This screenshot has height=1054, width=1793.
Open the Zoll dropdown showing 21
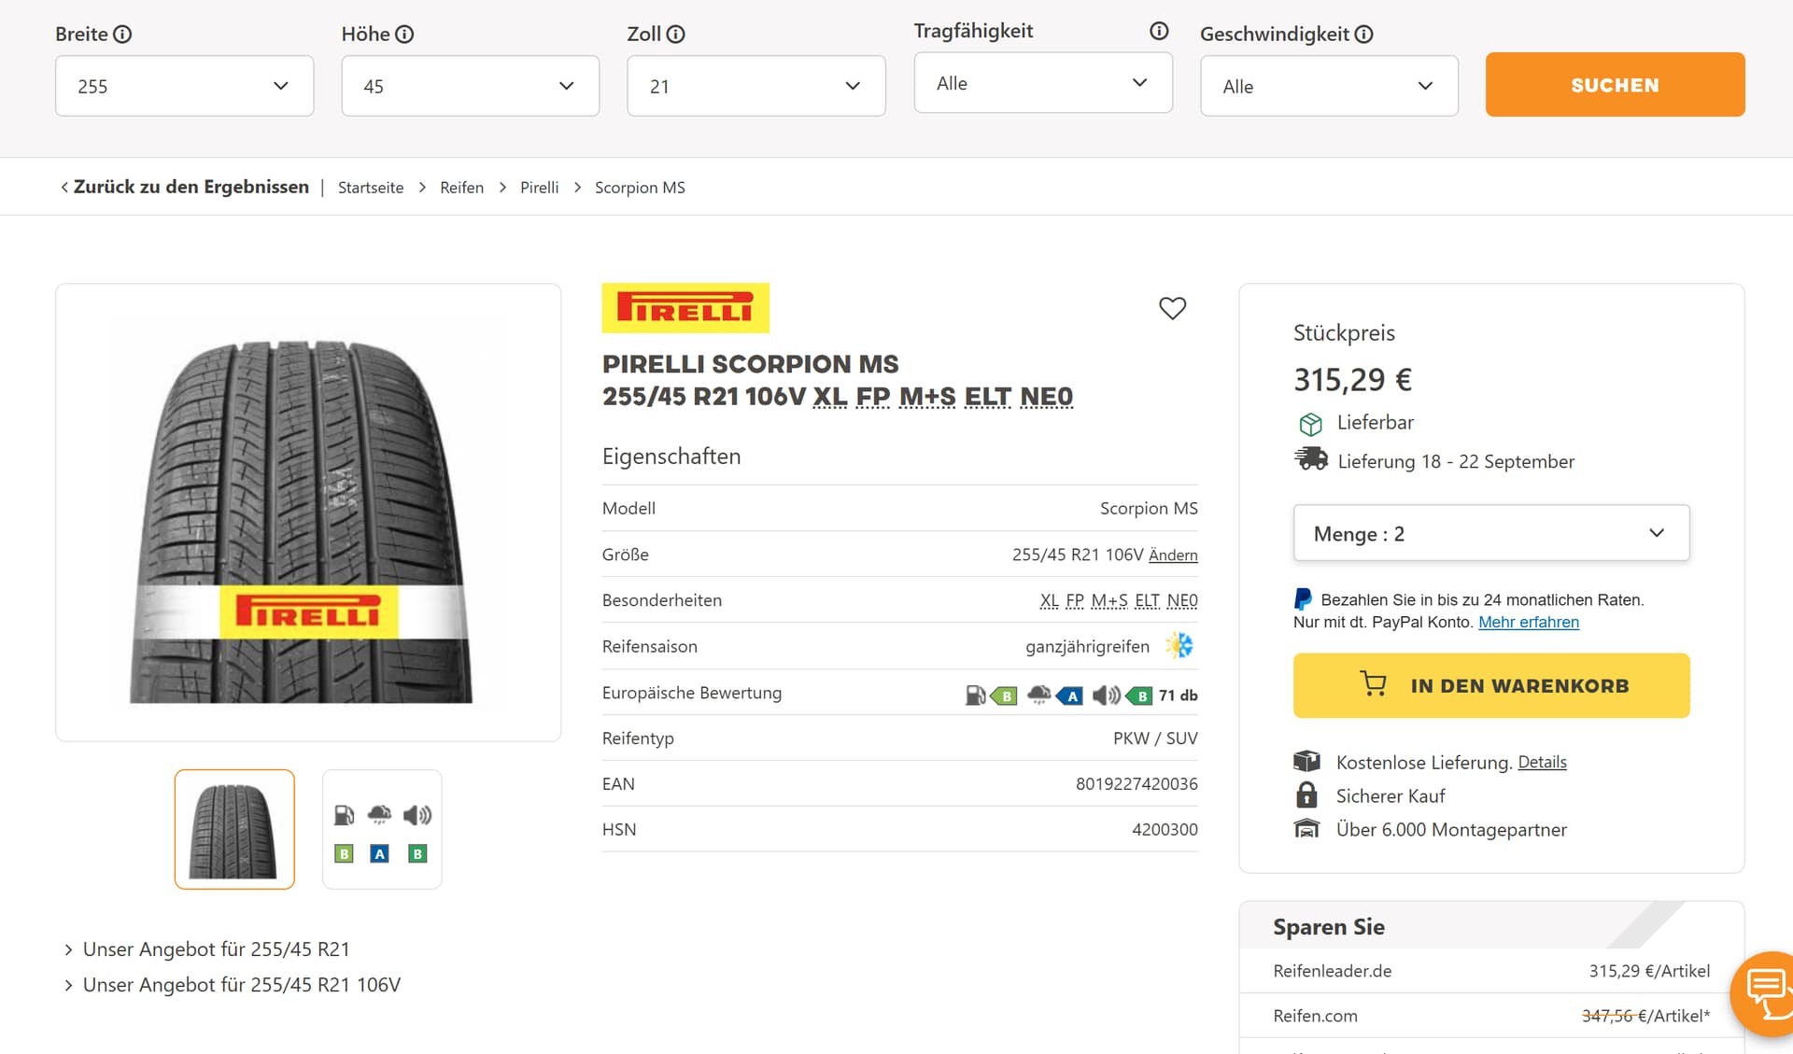click(x=755, y=86)
